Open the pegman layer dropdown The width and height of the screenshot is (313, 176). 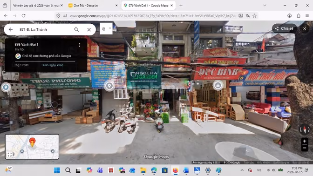tap(106, 28)
